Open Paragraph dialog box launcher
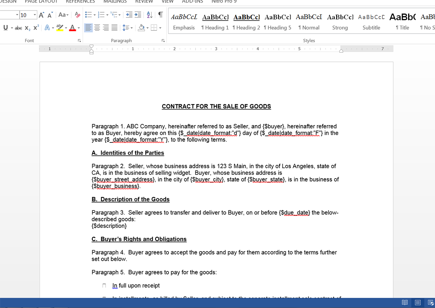The image size is (435, 308). point(163,40)
